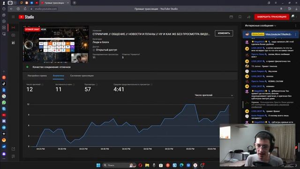Click the Открытый доступ visibility text
The height and width of the screenshot is (169, 300).
(106, 50)
